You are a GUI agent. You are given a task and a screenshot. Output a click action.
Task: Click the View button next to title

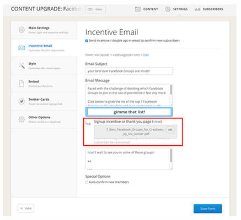95,9
